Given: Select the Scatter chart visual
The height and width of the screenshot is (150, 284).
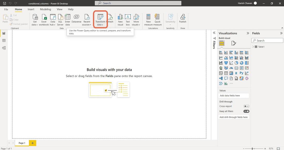Looking at the screenshot, I should pos(231,63).
